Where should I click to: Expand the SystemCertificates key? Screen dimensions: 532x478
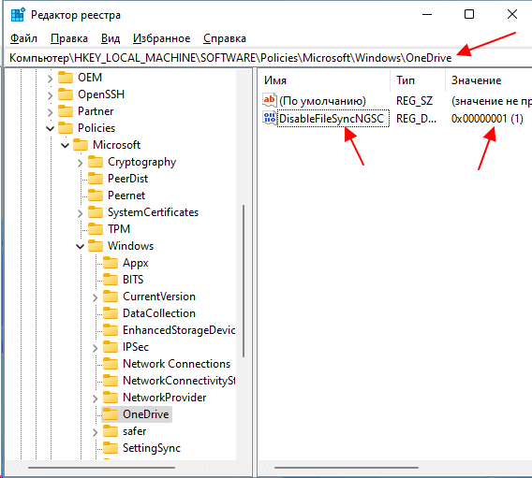click(80, 212)
